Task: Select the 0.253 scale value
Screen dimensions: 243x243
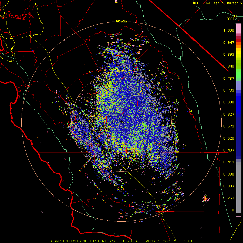Action: (x=229, y=198)
